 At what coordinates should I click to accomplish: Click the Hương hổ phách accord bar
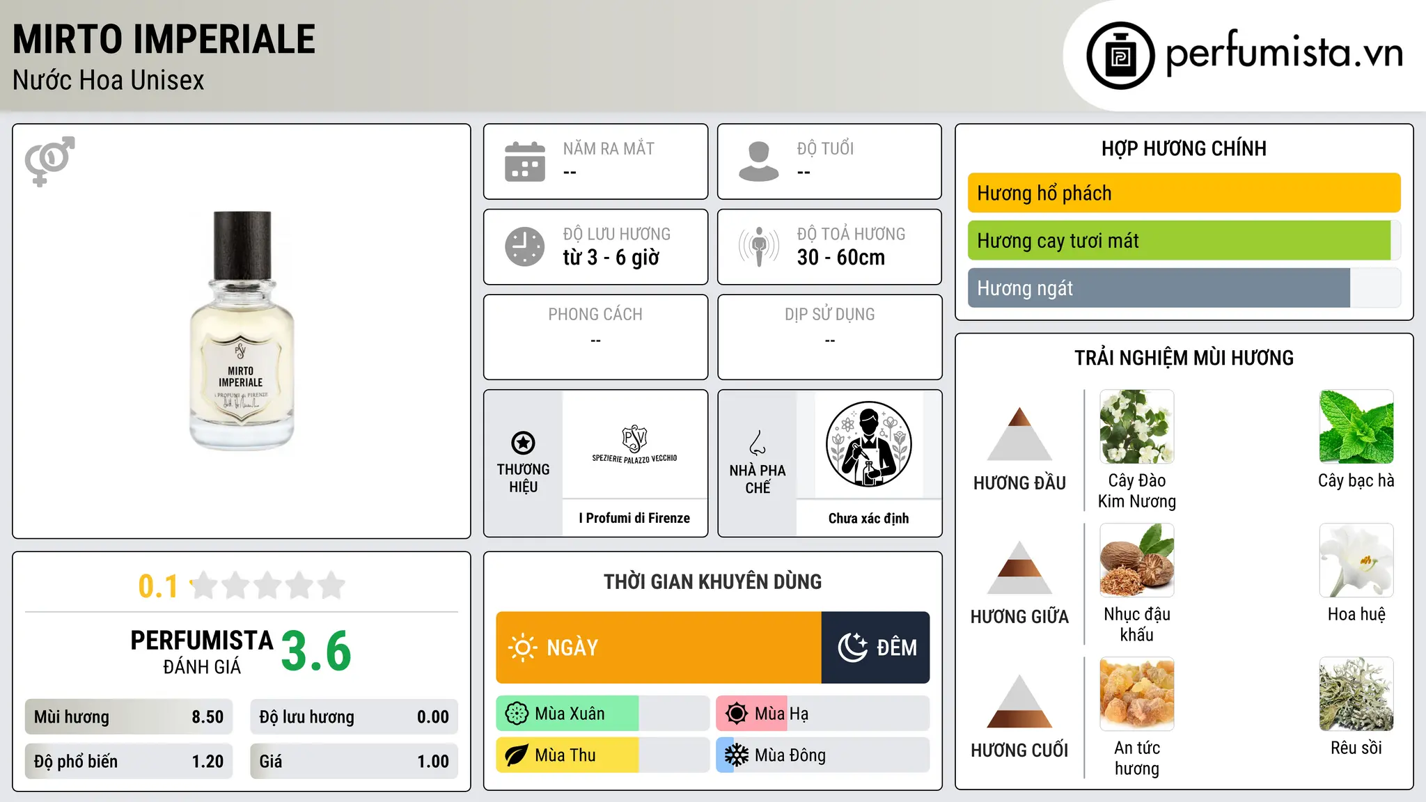tap(1184, 193)
